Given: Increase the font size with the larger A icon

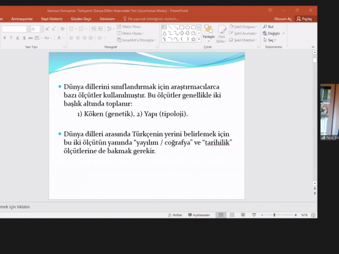Looking at the screenshot, I should [47, 29].
